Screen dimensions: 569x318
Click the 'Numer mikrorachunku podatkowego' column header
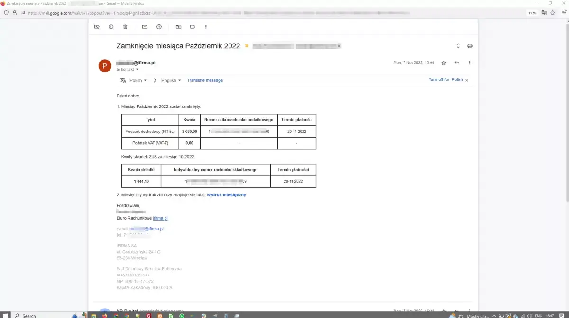[239, 120]
